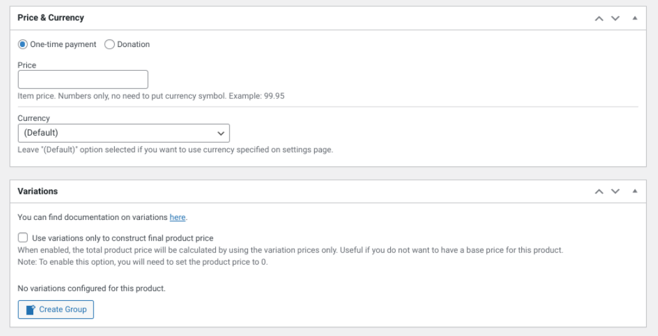658x336 pixels.
Task: Open the variations documentation 'here' link
Action: [178, 218]
